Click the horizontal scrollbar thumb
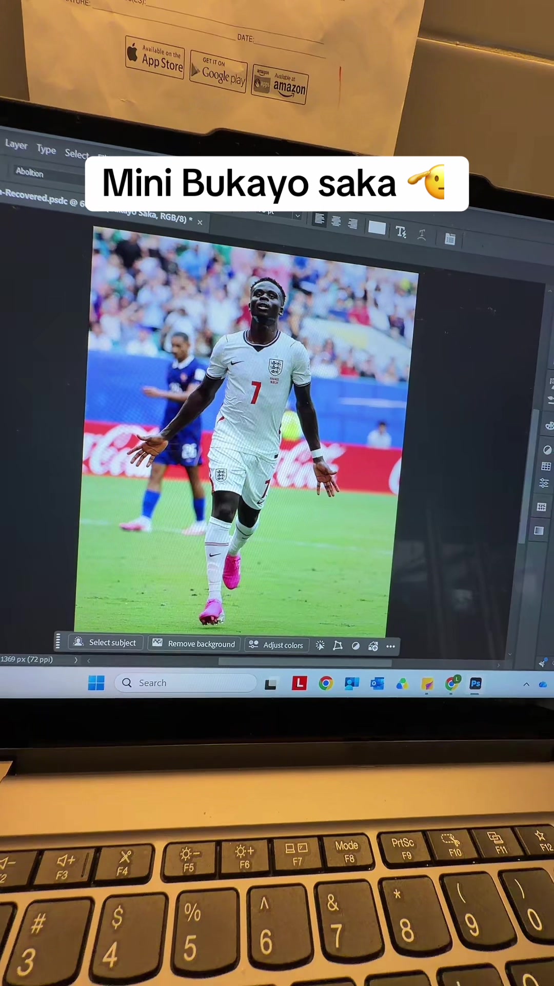This screenshot has height=986, width=554. 305,662
